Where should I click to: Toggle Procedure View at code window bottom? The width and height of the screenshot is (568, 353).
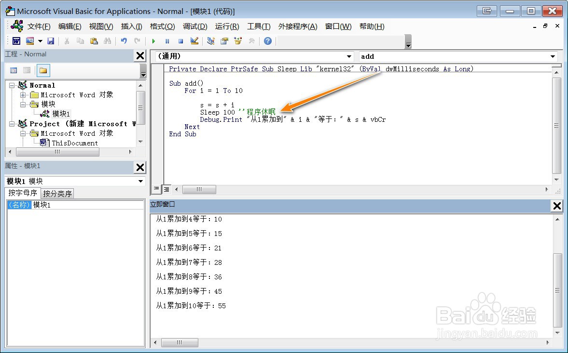tap(156, 189)
